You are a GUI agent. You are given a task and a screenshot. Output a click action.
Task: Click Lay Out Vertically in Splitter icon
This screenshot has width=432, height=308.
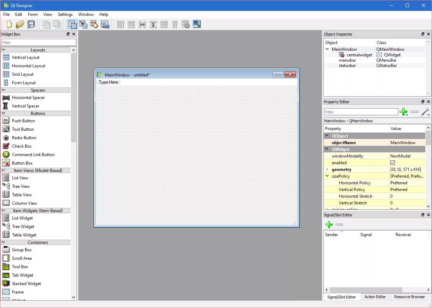click(x=153, y=24)
